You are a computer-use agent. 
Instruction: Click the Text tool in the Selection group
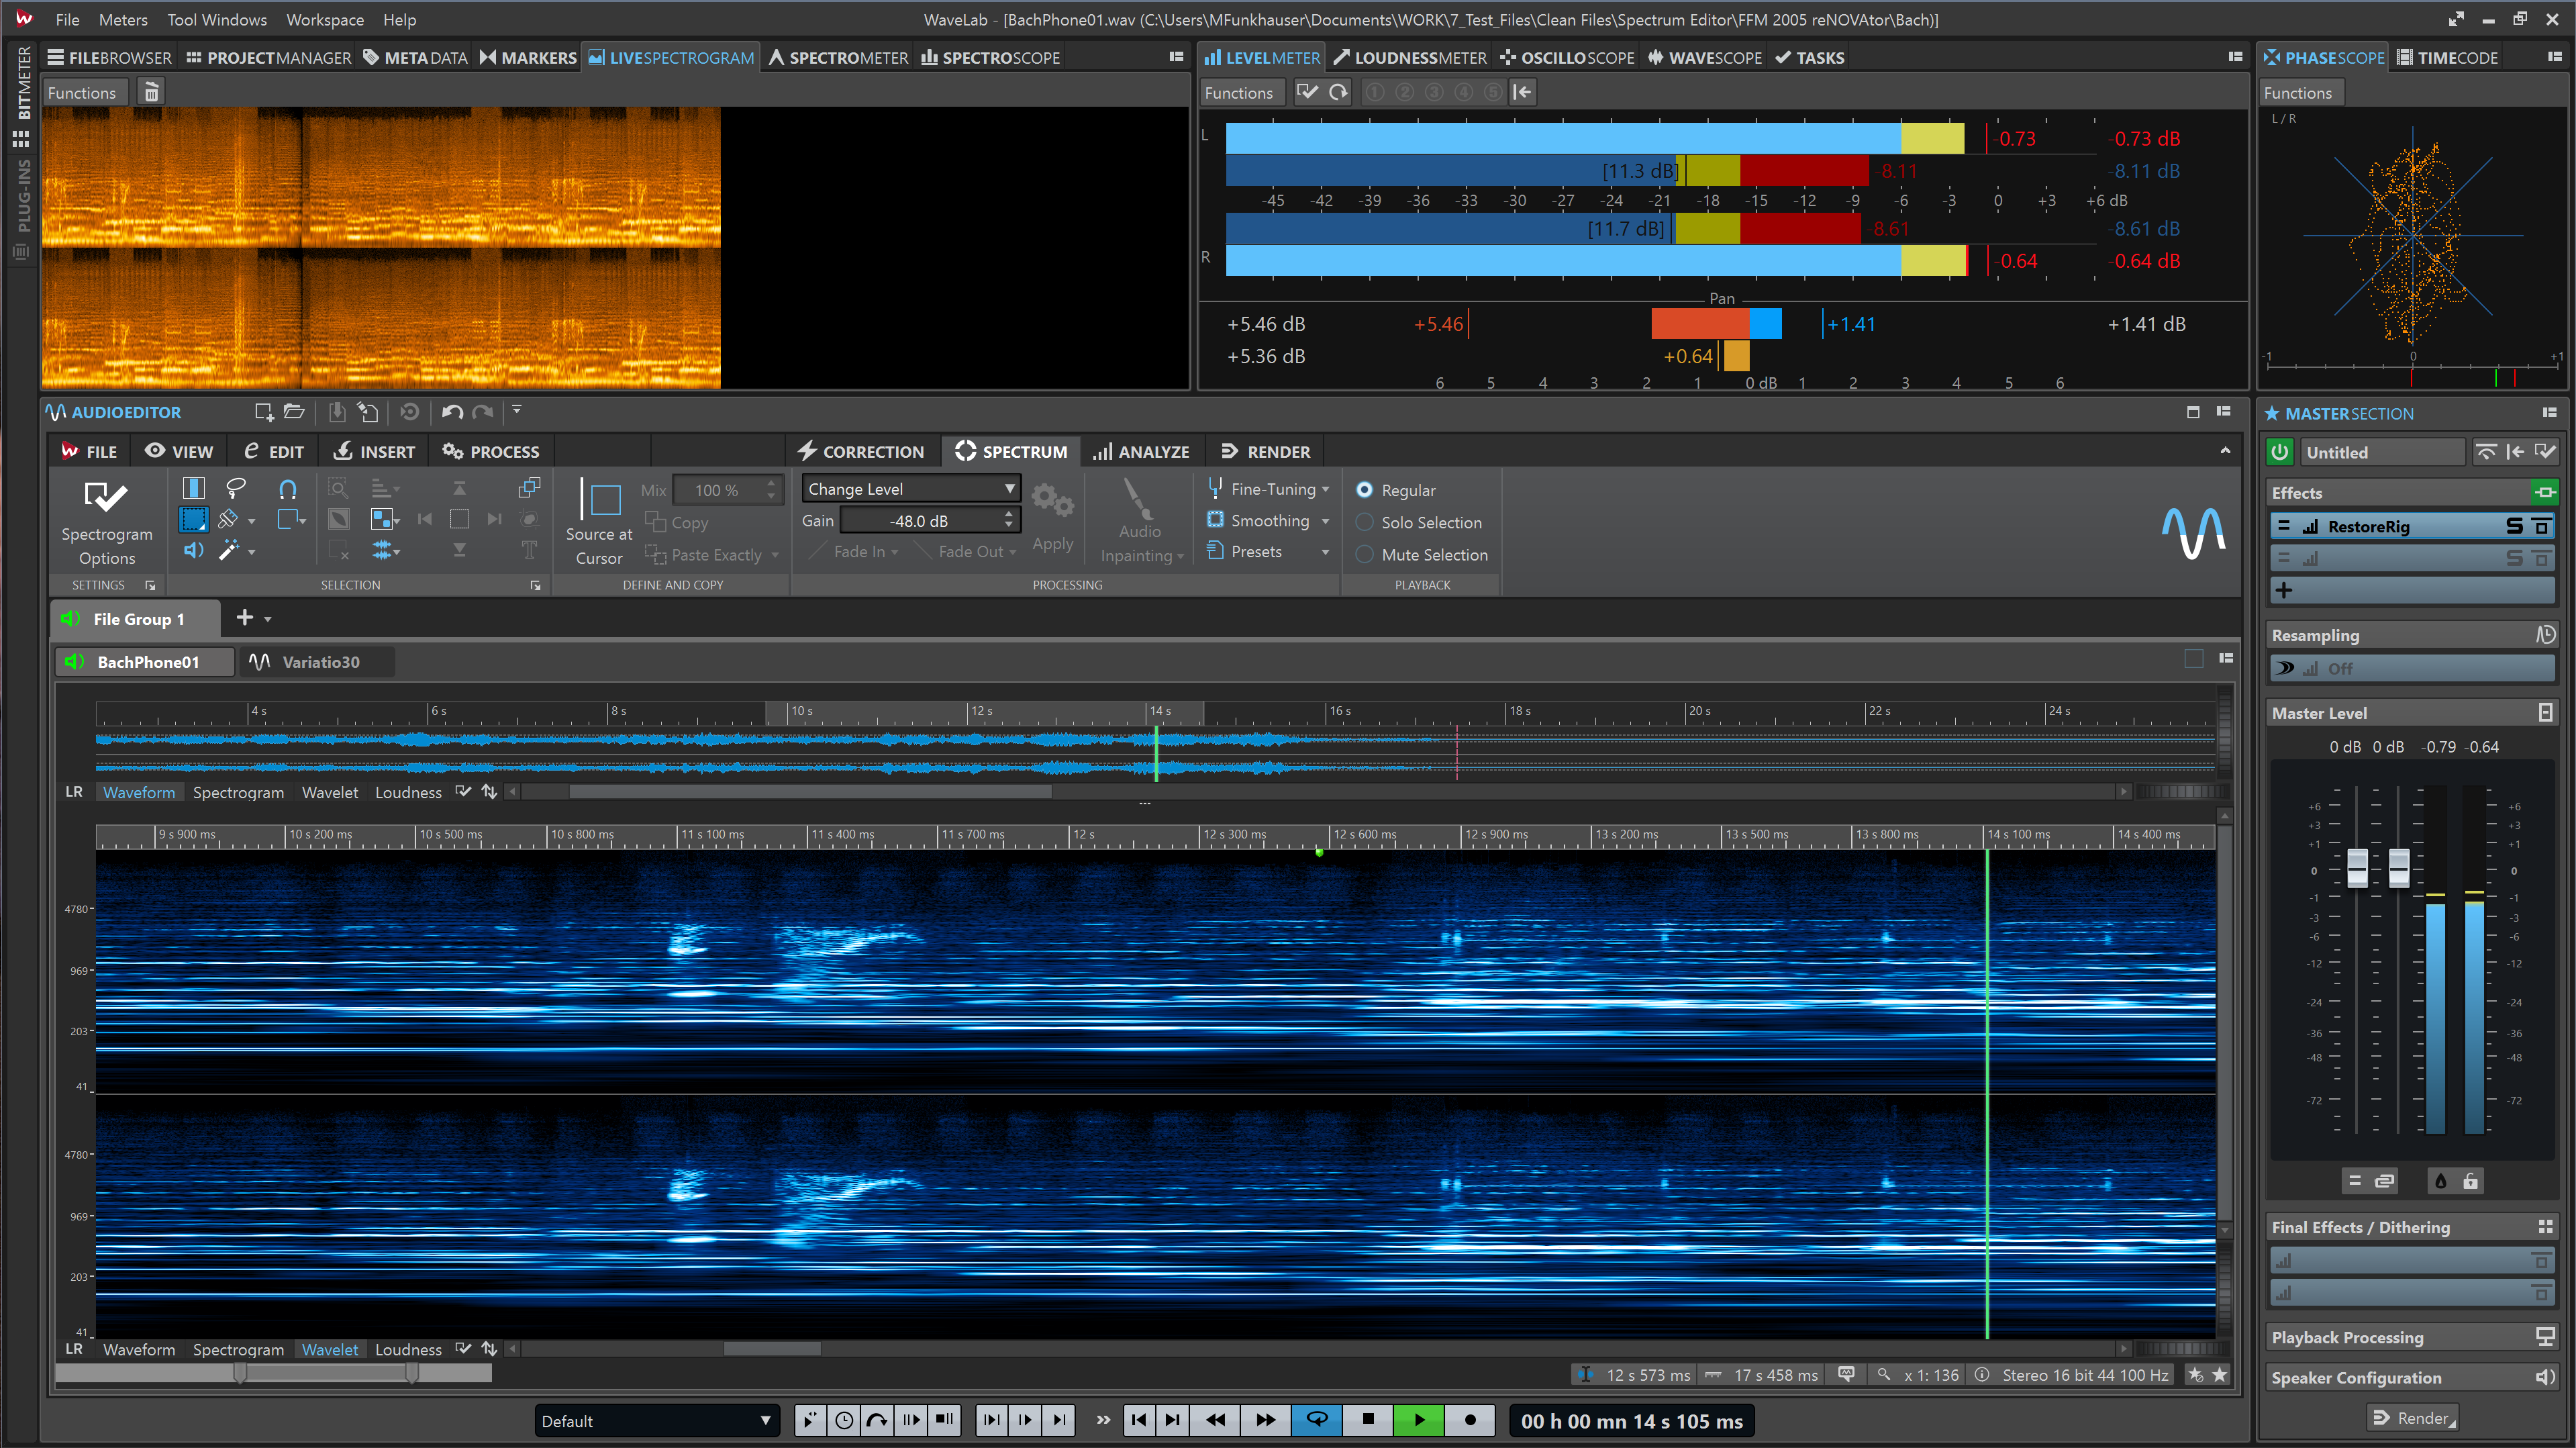pyautogui.click(x=528, y=550)
